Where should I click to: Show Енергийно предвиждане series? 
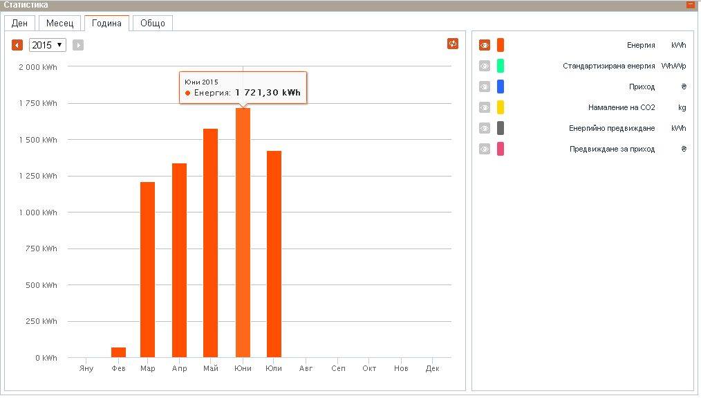[485, 128]
